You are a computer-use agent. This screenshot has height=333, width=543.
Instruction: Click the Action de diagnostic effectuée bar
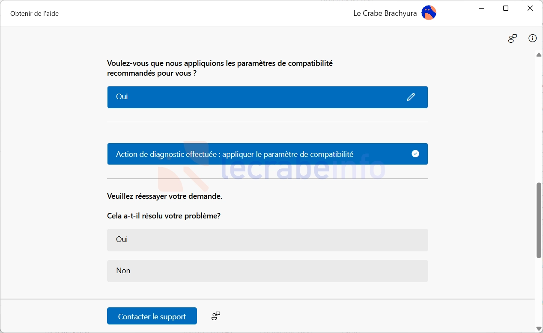[x=268, y=154]
